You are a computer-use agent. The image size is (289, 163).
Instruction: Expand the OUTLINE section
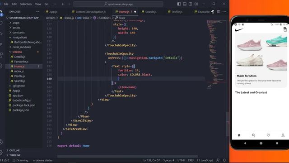[24, 150]
